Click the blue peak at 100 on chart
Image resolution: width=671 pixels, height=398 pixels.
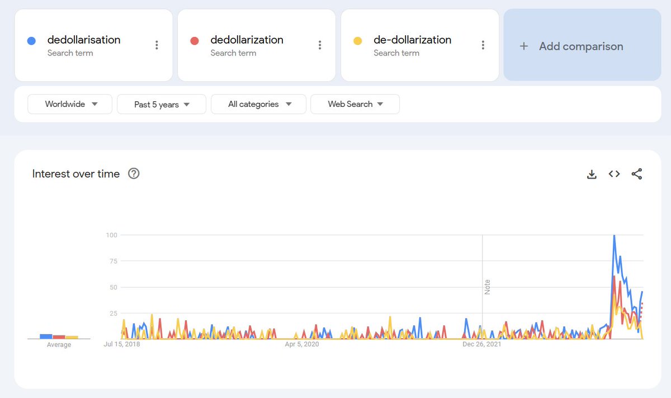(615, 236)
